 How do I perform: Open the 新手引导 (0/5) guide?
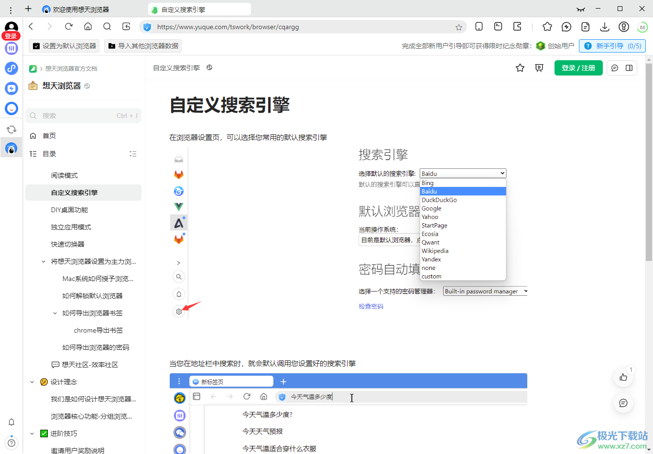(x=612, y=46)
